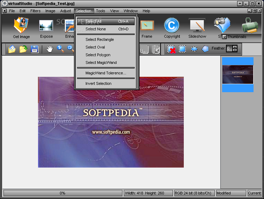The height and width of the screenshot is (199, 264).
Task: Choose Select Oval menu entry
Action: (106, 47)
